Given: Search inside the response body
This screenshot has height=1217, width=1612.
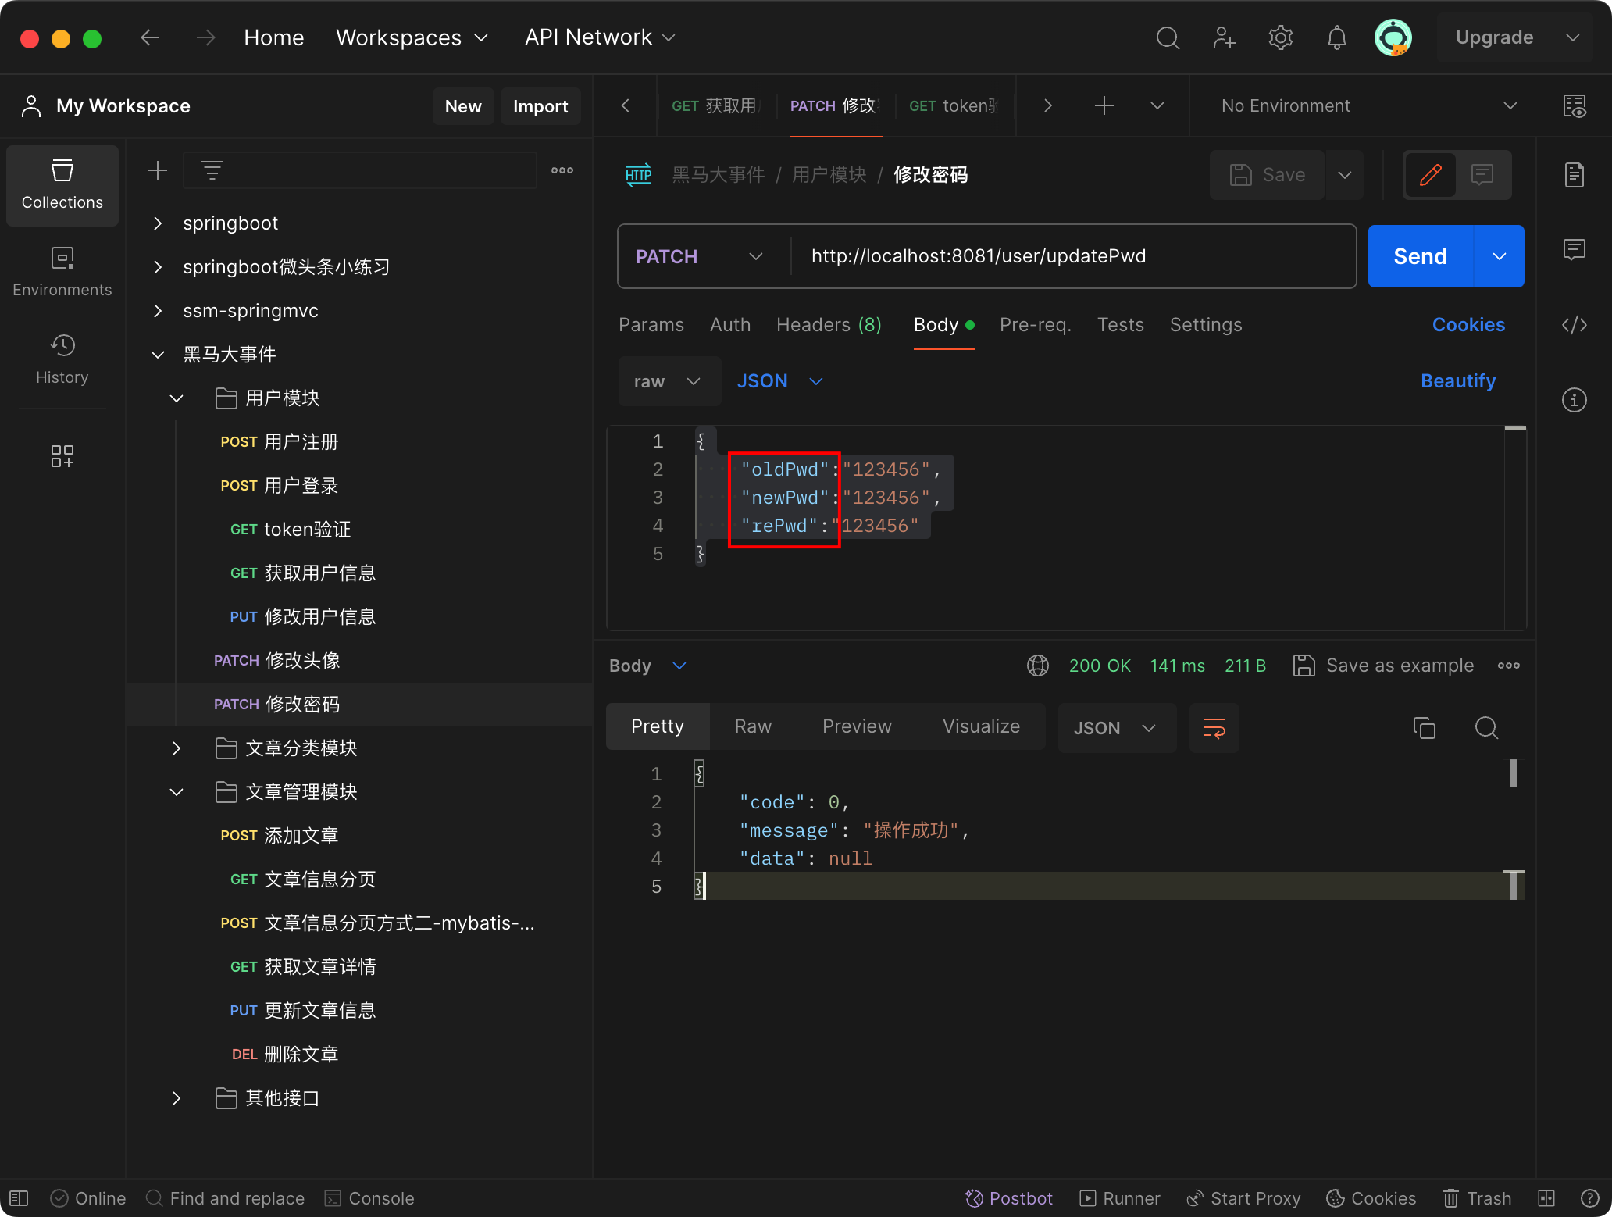Looking at the screenshot, I should coord(1486,727).
